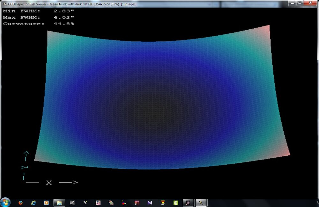Open Windows Explorer folder in taskbar
The height and width of the screenshot is (207, 319).
59,203
